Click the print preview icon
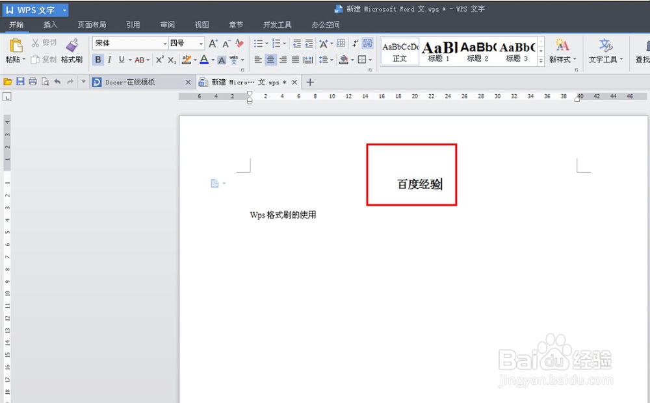This screenshot has width=650, height=403. pyautogui.click(x=45, y=82)
